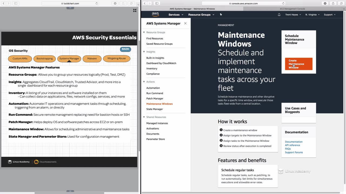Expand the Services dropdown menu
Viewport: 346px width, 194px height.
(176, 15)
